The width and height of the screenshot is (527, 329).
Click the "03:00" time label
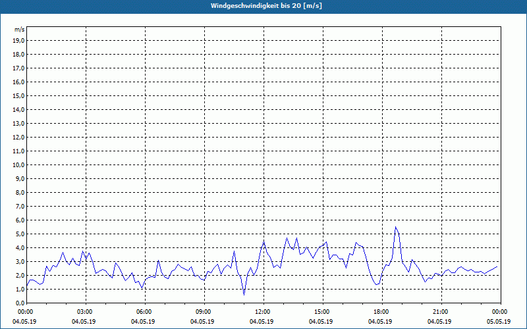pyautogui.click(x=86, y=312)
